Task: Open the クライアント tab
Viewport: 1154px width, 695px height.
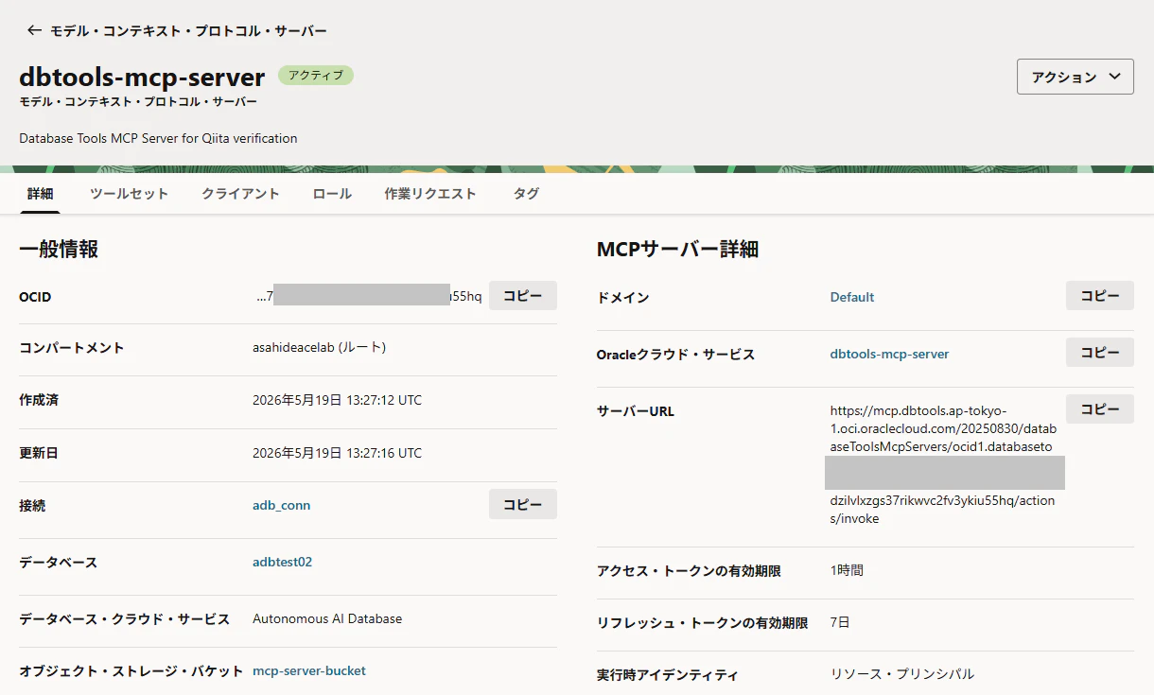Action: [x=240, y=194]
